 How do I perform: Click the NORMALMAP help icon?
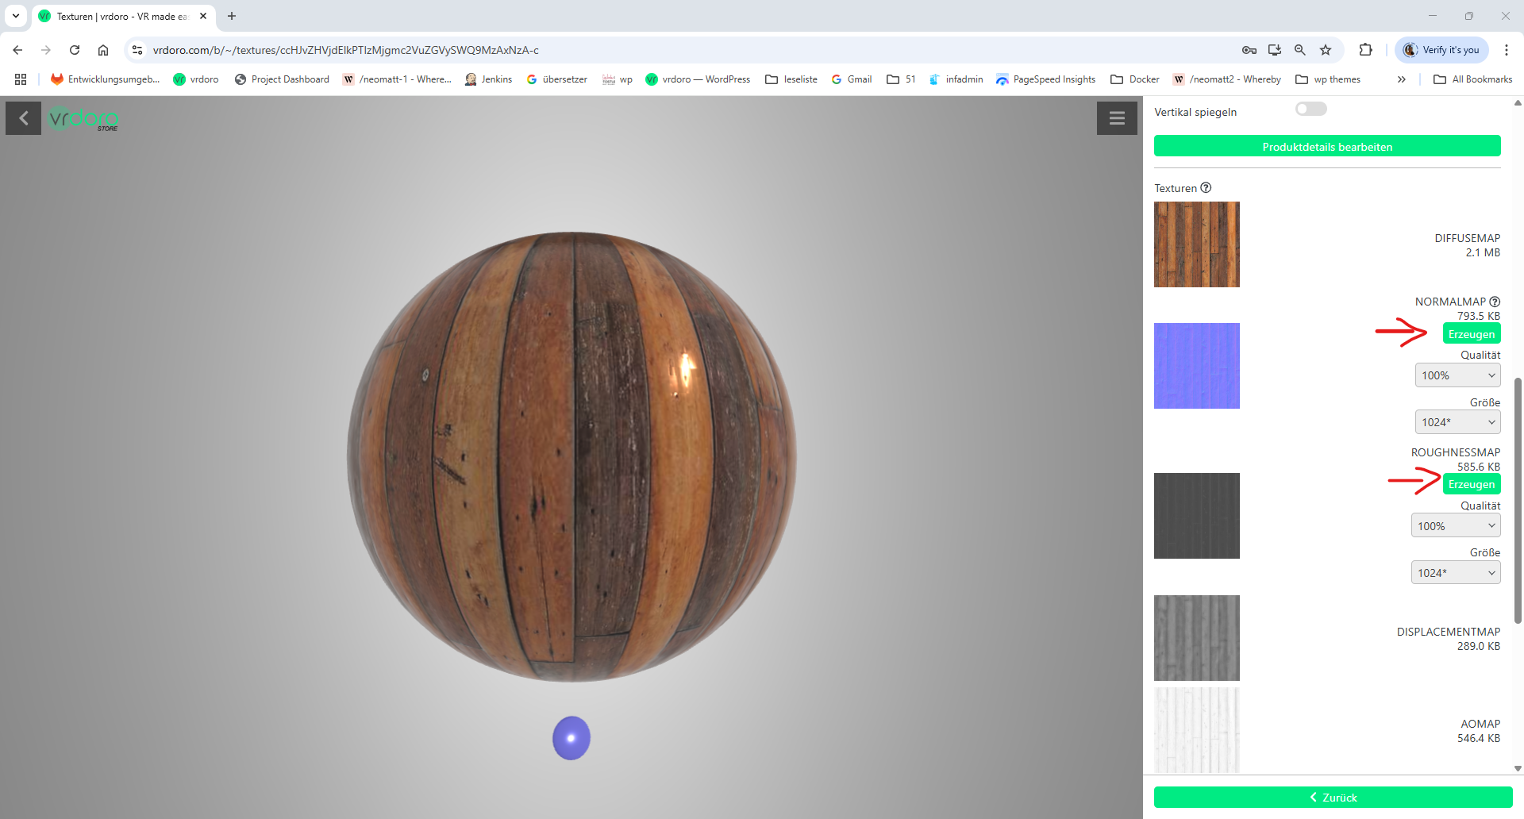[1495, 302]
